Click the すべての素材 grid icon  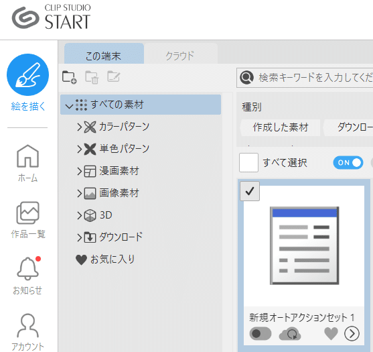click(x=81, y=105)
